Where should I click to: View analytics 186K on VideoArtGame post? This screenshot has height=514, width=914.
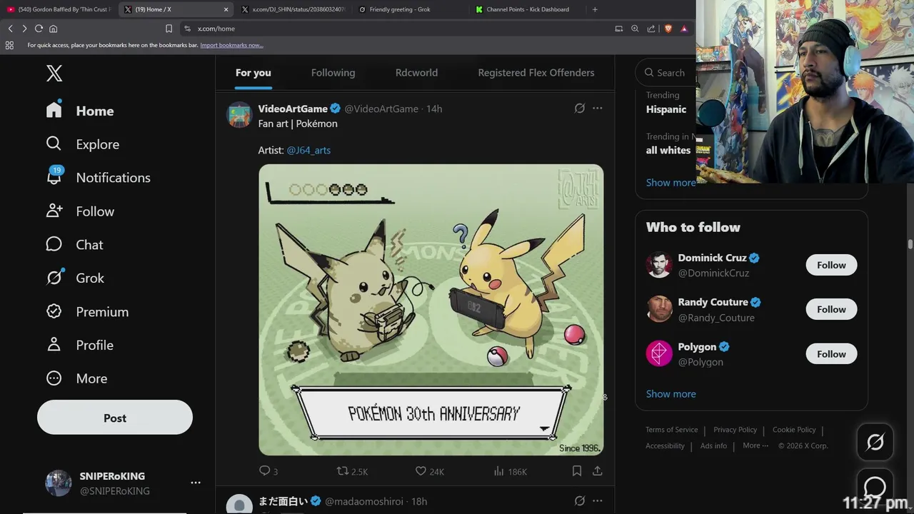click(x=510, y=471)
